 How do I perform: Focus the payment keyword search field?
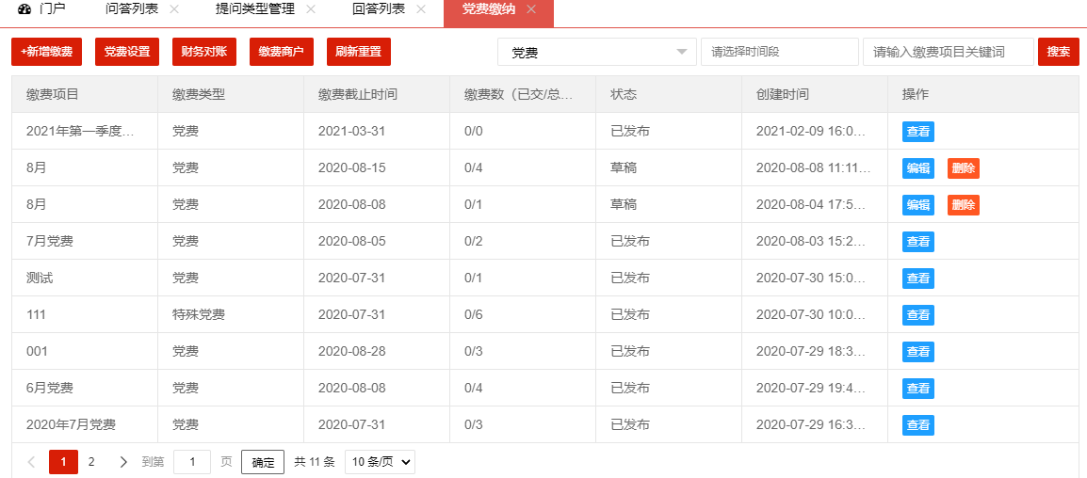click(x=948, y=53)
